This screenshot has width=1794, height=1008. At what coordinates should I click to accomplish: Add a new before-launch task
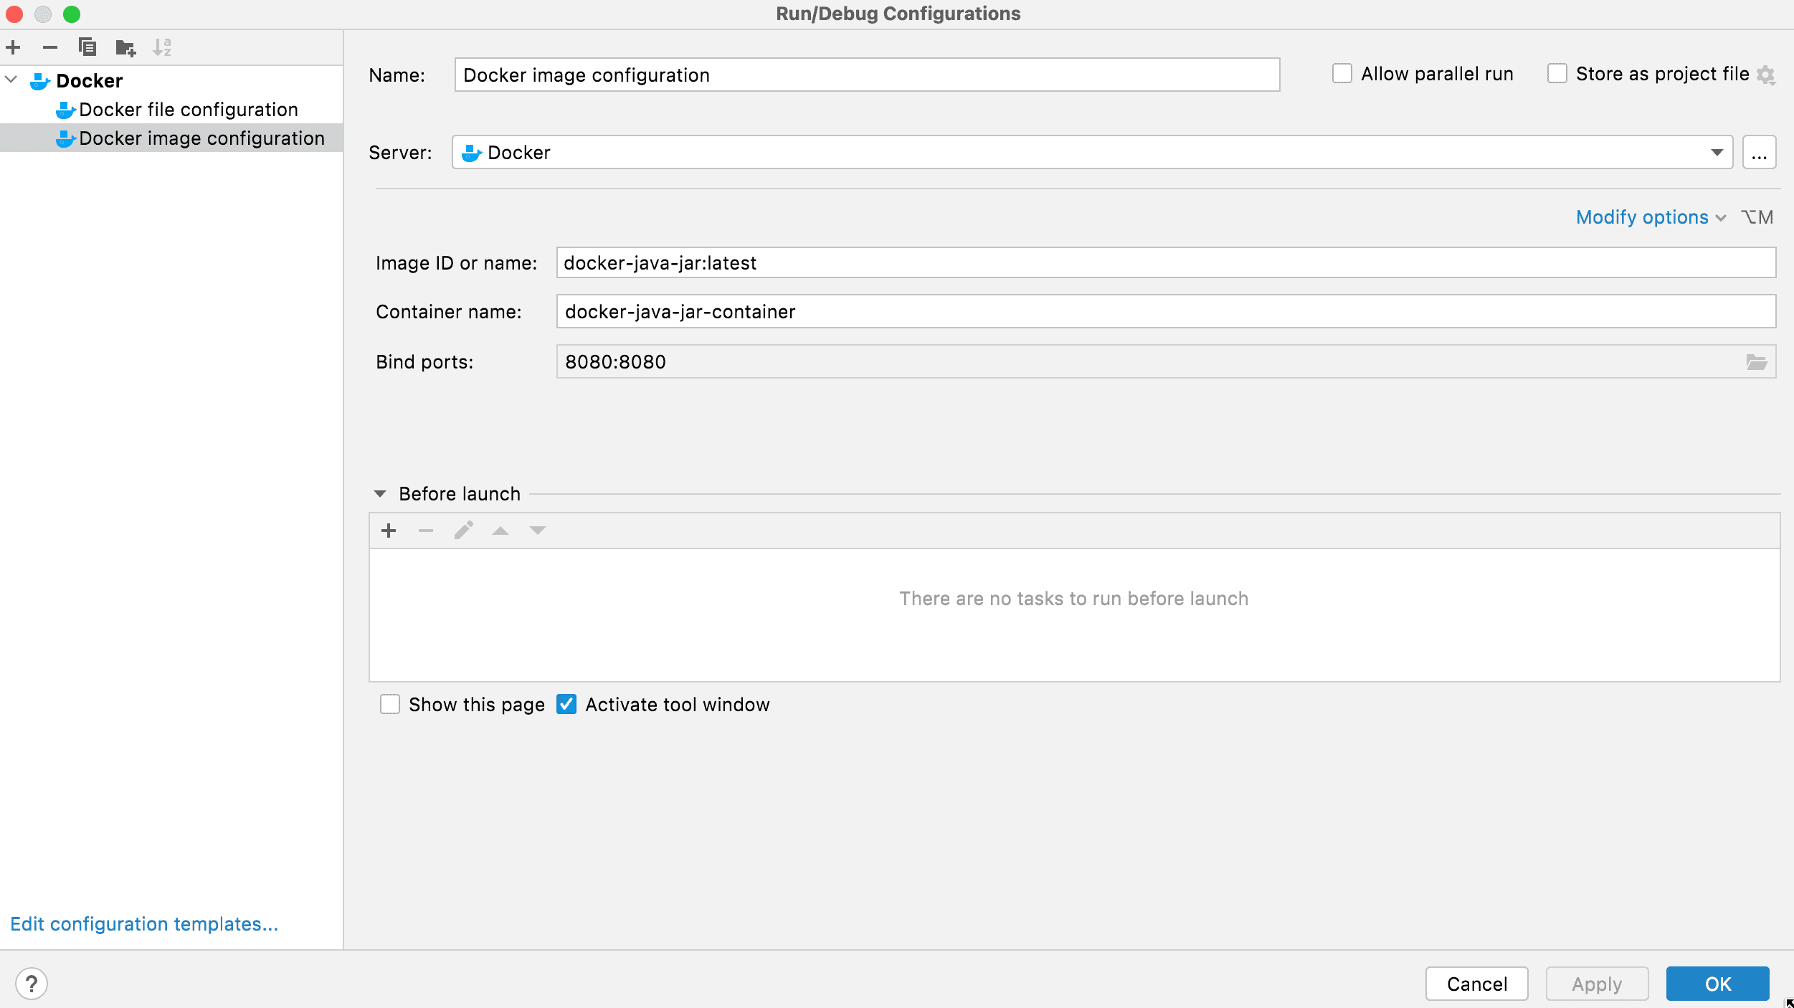click(389, 531)
